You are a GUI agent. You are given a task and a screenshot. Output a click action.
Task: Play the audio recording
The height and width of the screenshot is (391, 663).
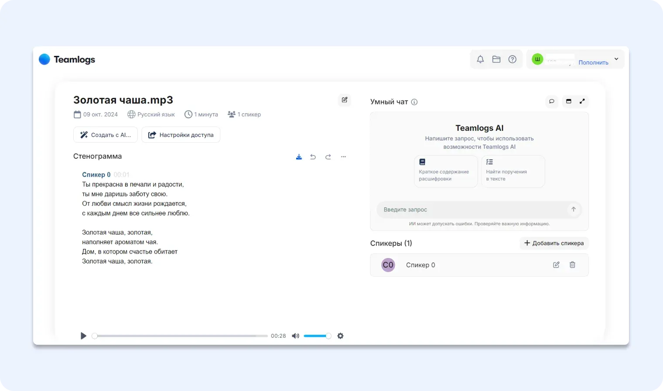point(83,336)
